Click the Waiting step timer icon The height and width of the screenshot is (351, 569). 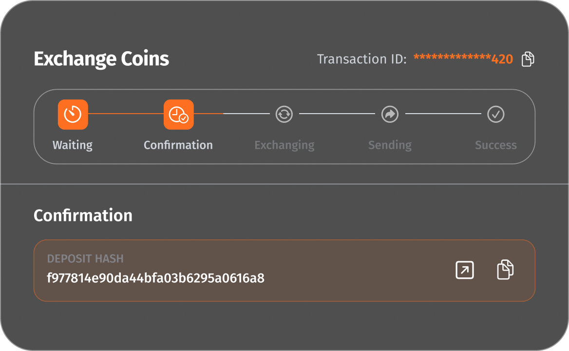[x=73, y=114]
